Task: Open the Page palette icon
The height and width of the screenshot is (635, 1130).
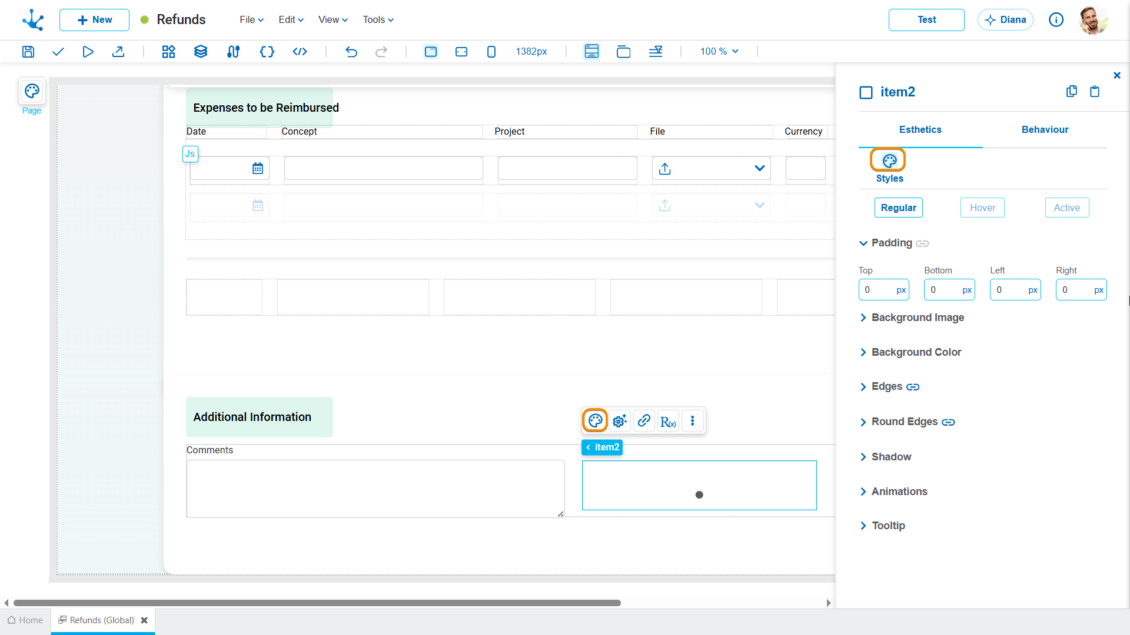Action: click(x=32, y=91)
